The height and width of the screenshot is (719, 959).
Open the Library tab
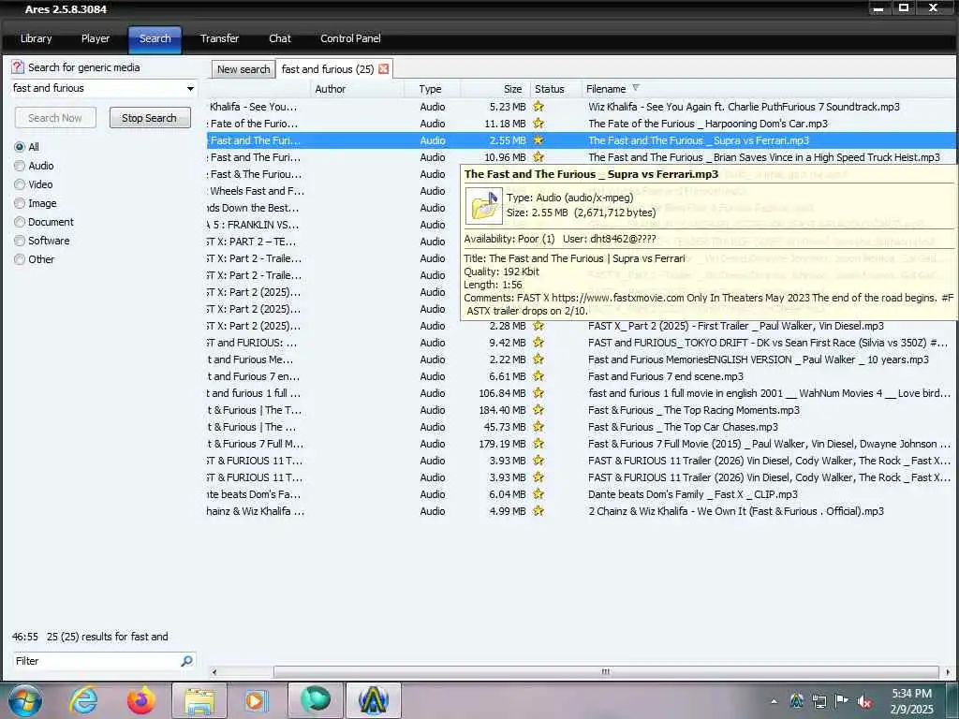37,38
